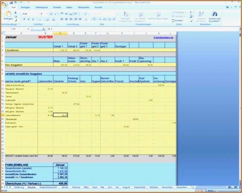Follow the familienbilanz.de hyperlink
242x193 pixels.
pyautogui.click(x=163, y=37)
